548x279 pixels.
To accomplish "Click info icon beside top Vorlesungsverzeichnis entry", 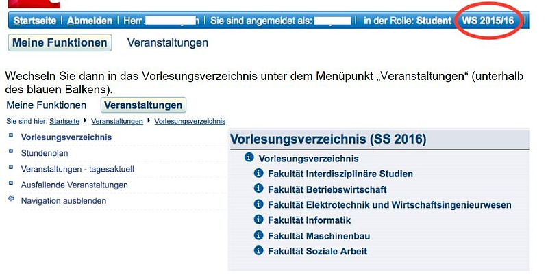I will click(x=249, y=158).
